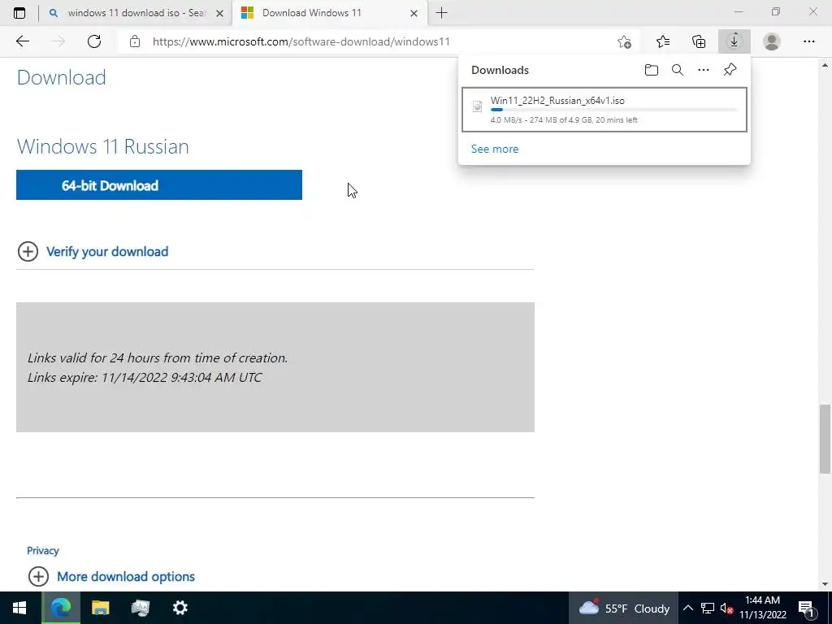Image resolution: width=832 pixels, height=624 pixels.
Task: Open more options in Downloads panel
Action: click(x=704, y=70)
